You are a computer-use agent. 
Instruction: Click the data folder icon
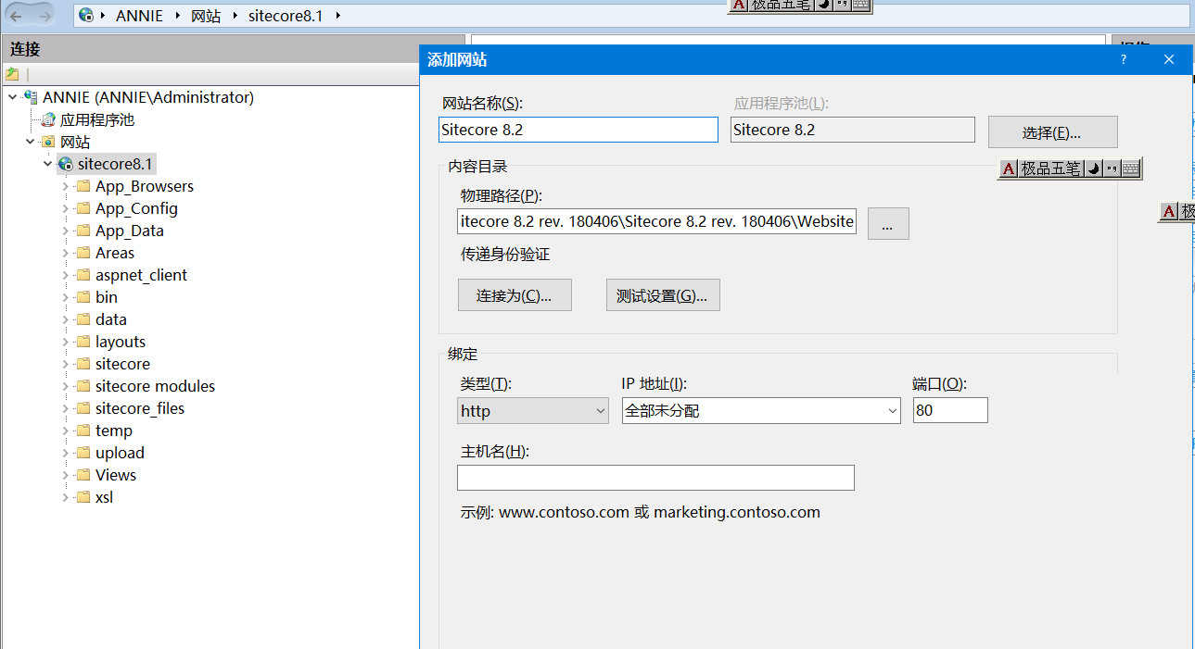[83, 319]
